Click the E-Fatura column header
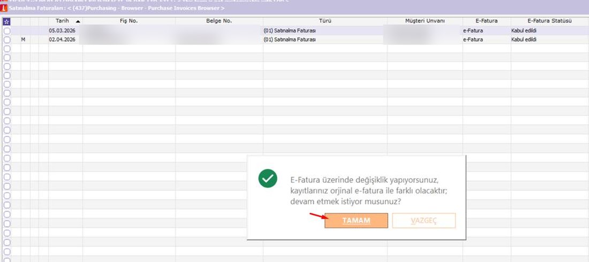The width and height of the screenshot is (589, 262). [x=486, y=21]
